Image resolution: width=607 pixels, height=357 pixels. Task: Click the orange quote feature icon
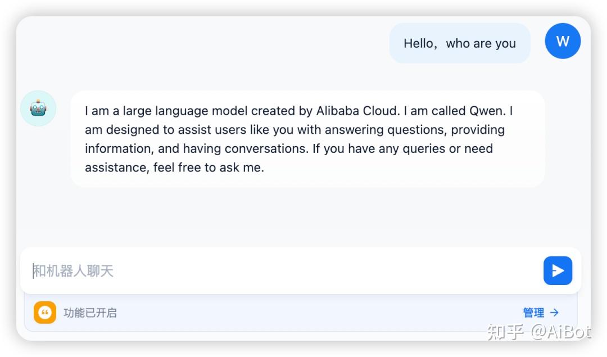click(x=45, y=313)
